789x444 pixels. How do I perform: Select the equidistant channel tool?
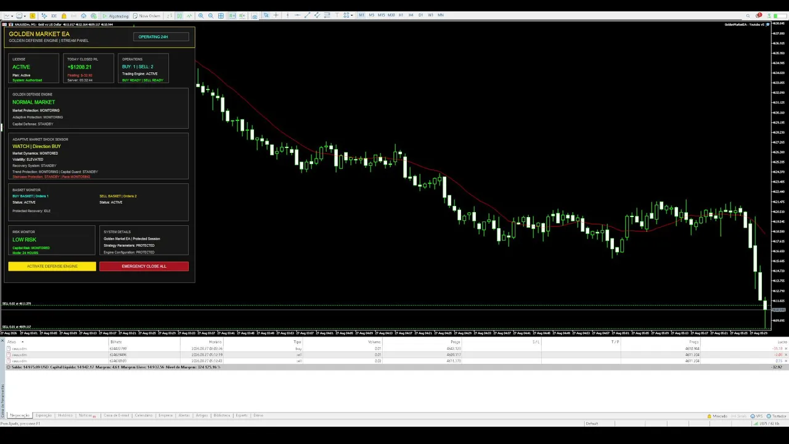click(x=317, y=15)
